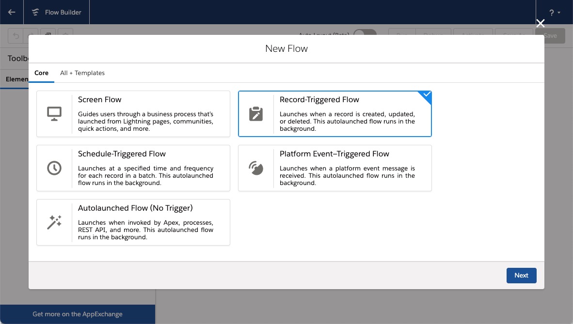Select Platform Event–Triggered Flow title
Image resolution: width=573 pixels, height=324 pixels.
point(334,154)
